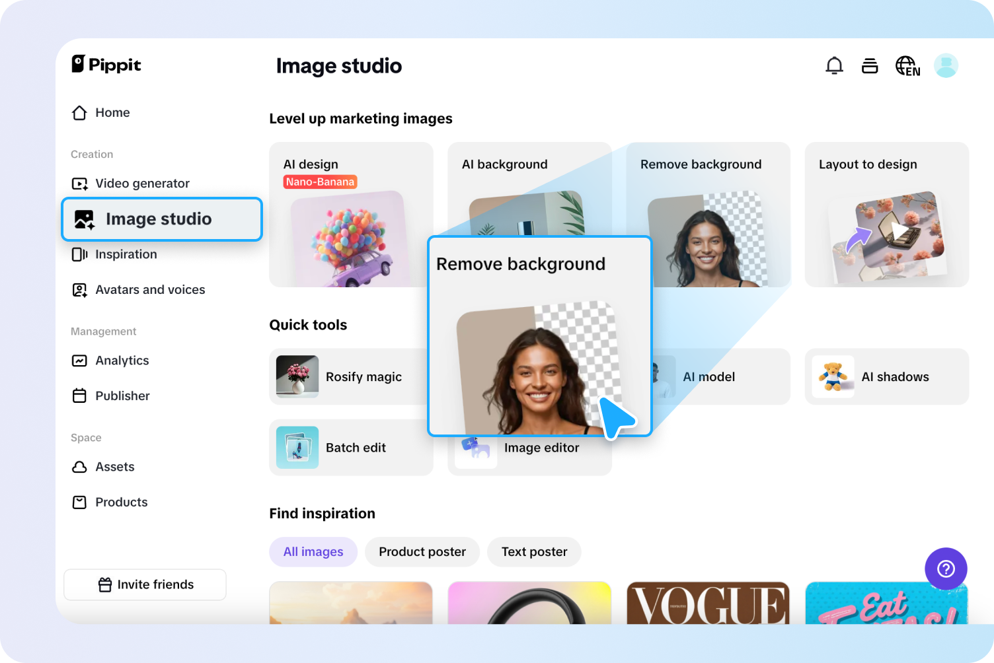
Task: Open the Products section
Action: [121, 502]
